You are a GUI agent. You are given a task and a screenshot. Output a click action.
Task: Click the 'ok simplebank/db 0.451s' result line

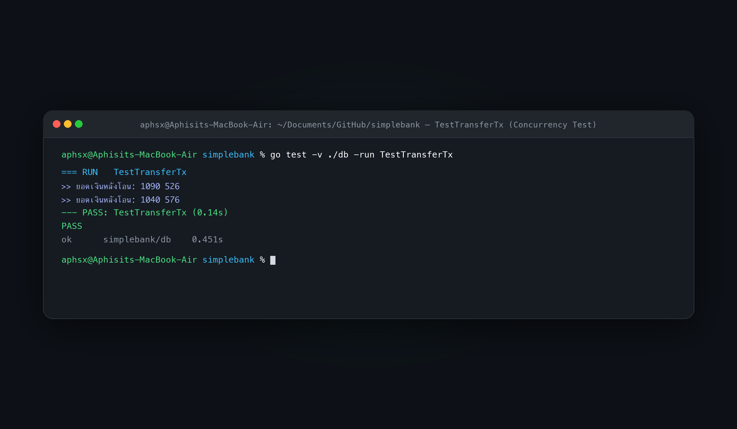[142, 240]
